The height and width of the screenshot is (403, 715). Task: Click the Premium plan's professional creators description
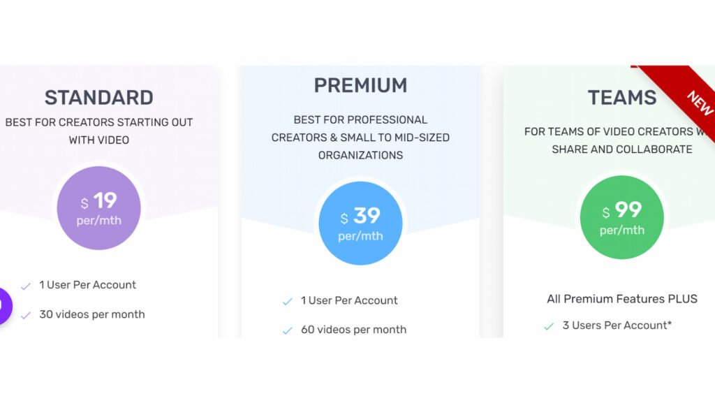(x=360, y=137)
